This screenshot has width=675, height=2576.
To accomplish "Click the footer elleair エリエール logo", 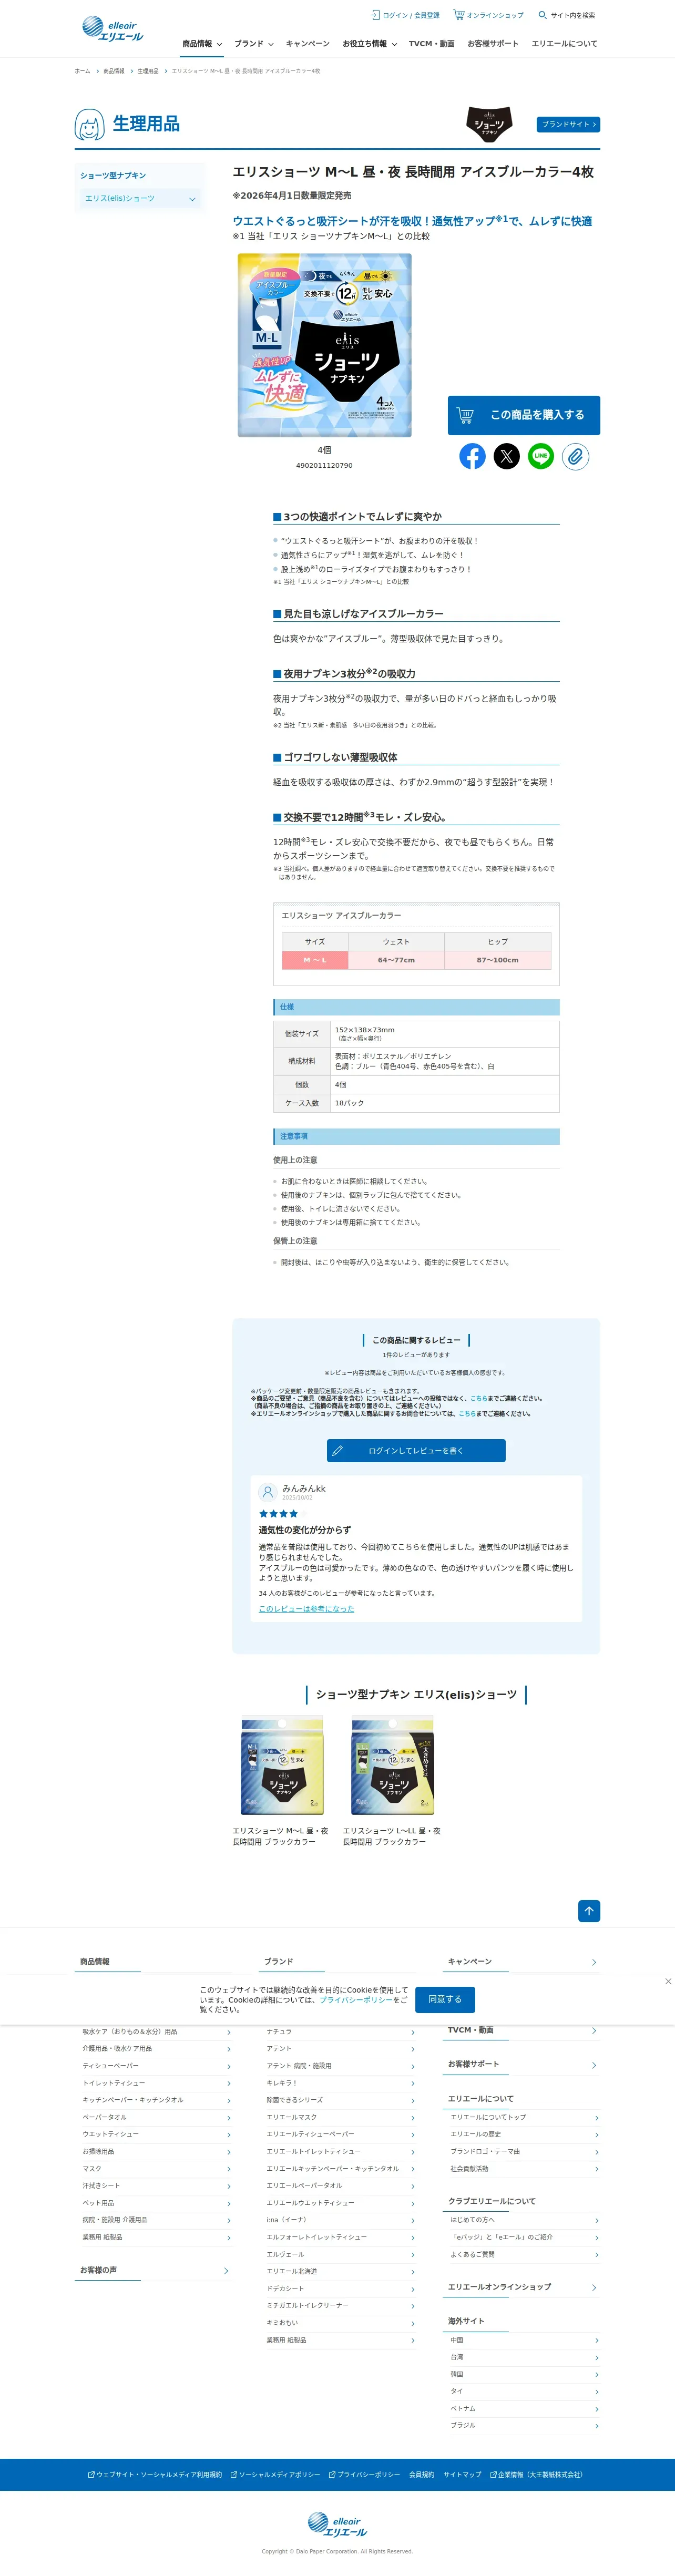I will pos(337,2524).
